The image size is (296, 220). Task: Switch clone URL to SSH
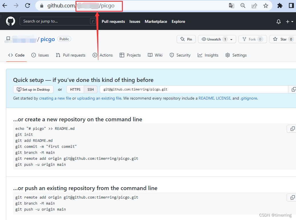[x=91, y=89]
